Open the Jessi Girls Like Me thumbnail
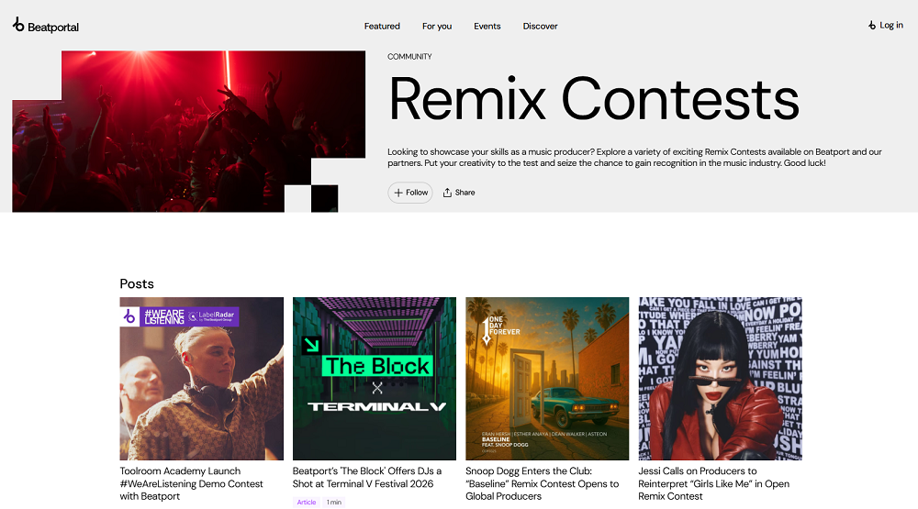This screenshot has width=918, height=509. (720, 379)
